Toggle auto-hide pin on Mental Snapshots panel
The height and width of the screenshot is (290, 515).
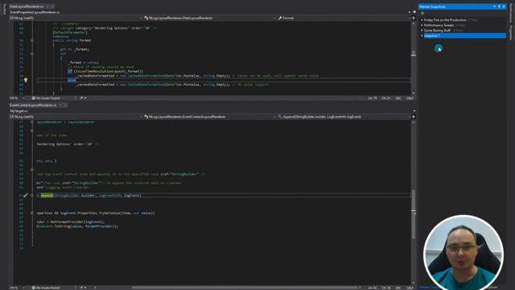[x=499, y=6]
